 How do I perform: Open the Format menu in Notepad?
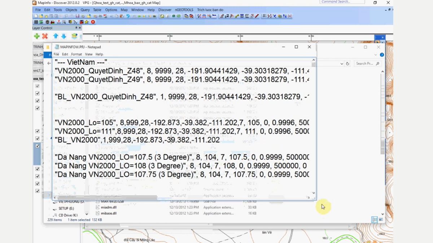point(76,54)
